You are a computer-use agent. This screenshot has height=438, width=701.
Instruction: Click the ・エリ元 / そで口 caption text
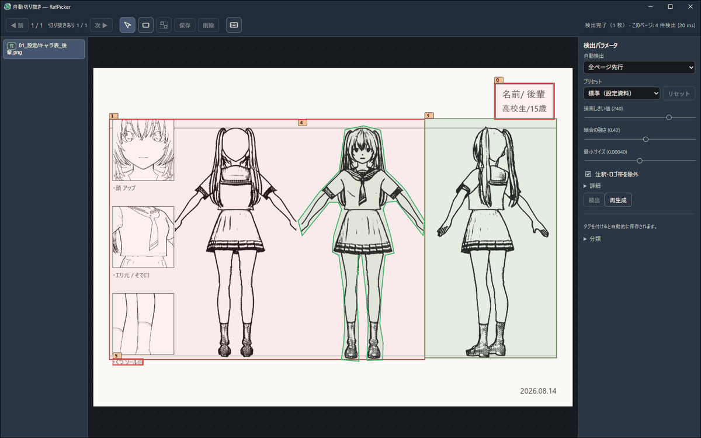pos(131,275)
